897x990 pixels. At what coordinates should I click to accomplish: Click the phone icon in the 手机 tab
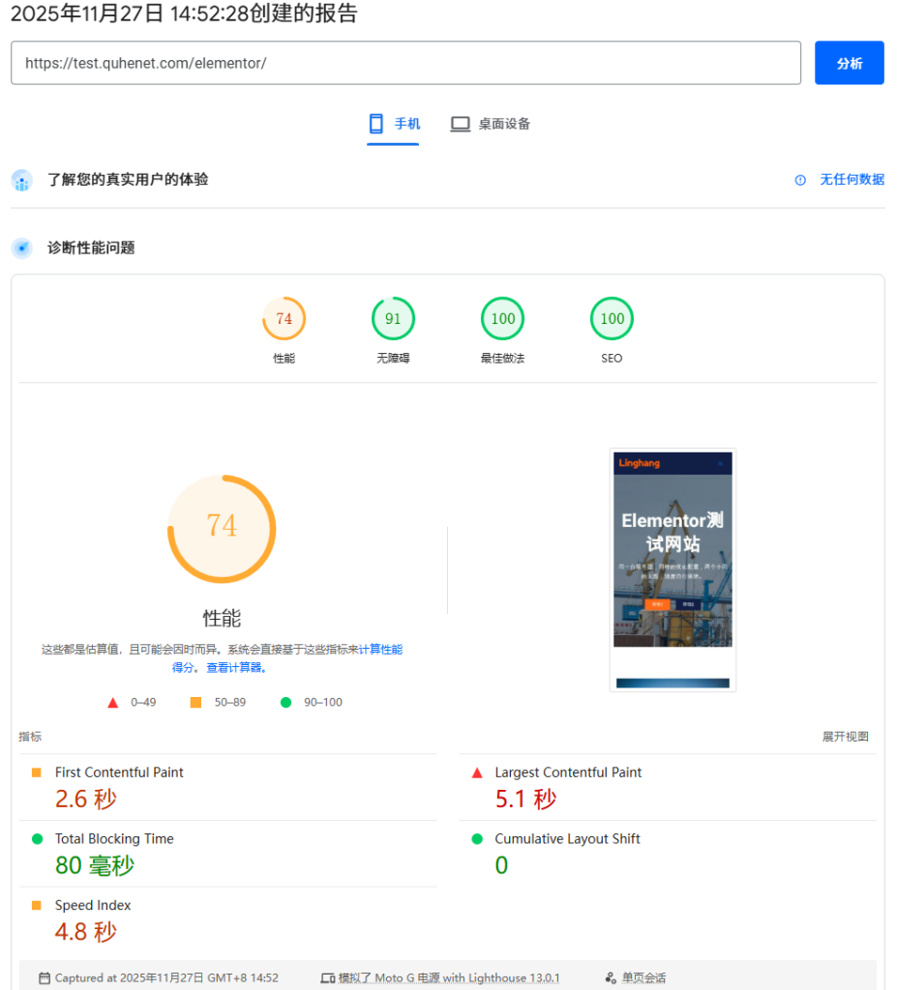(x=376, y=124)
